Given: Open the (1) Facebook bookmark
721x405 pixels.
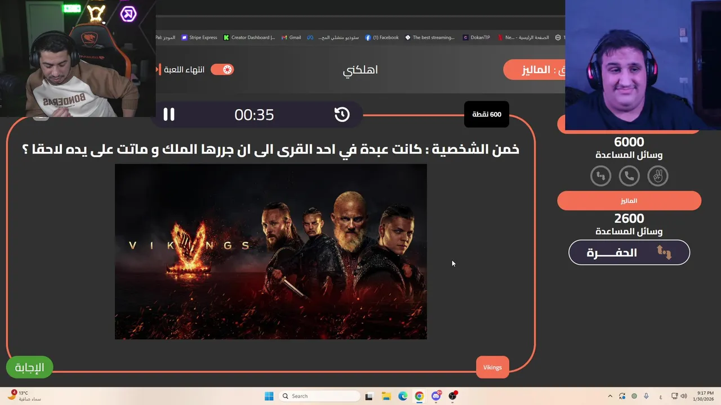Looking at the screenshot, I should coord(382,38).
